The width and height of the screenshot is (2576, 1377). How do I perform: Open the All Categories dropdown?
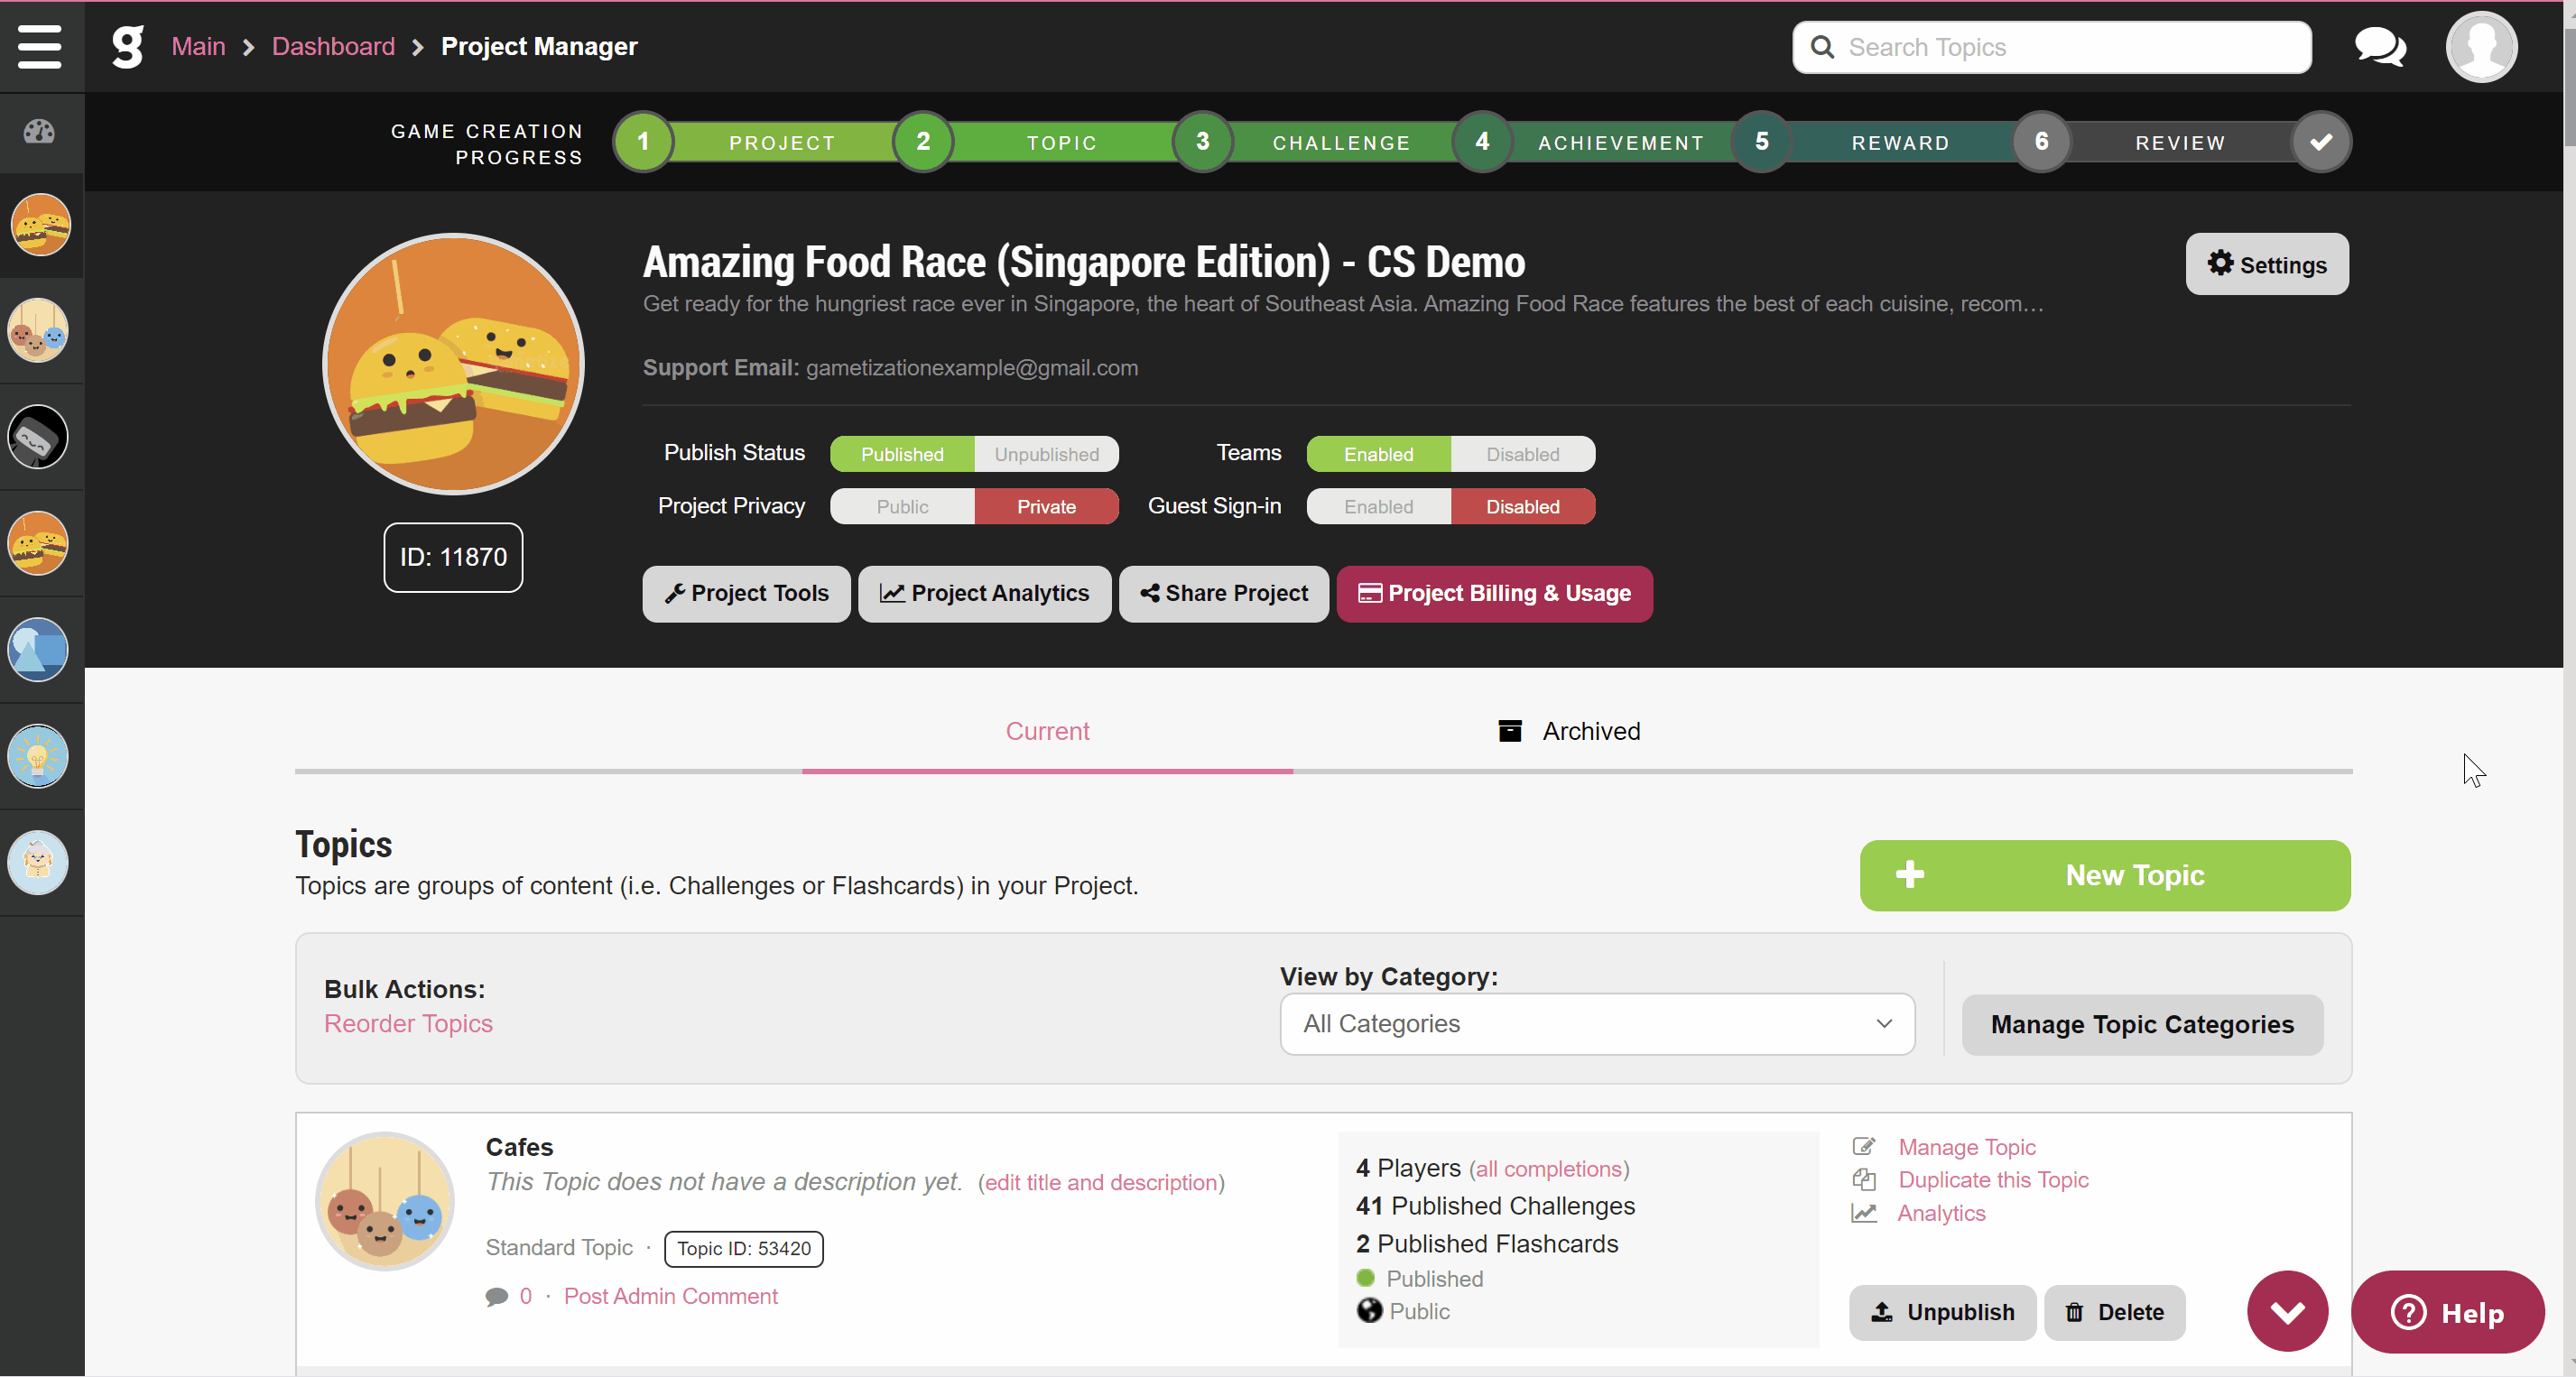(1597, 1023)
